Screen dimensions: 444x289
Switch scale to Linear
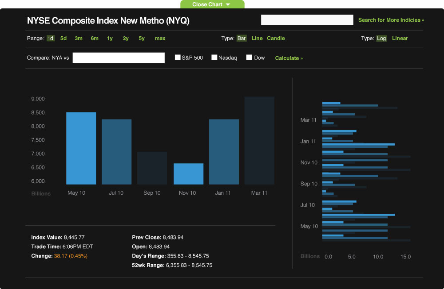coord(400,39)
